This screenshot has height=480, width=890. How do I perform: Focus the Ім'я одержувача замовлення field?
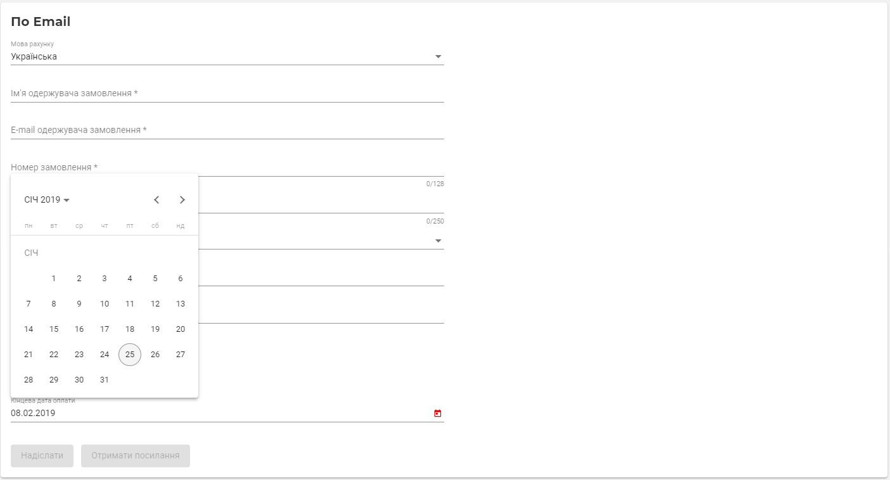click(x=227, y=94)
